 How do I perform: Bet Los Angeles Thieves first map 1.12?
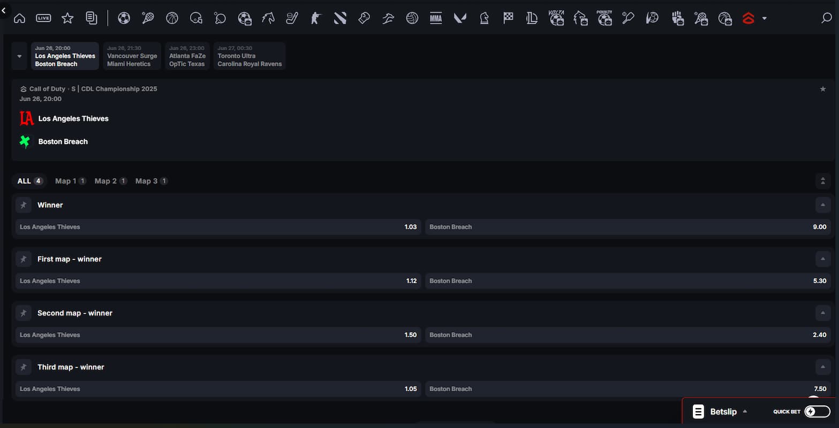[x=218, y=281]
